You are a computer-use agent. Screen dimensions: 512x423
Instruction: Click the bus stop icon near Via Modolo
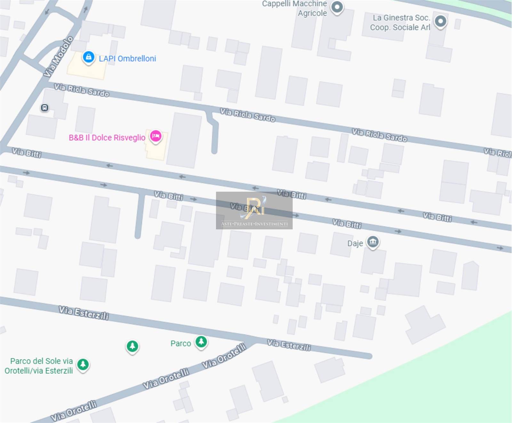pyautogui.click(x=44, y=108)
